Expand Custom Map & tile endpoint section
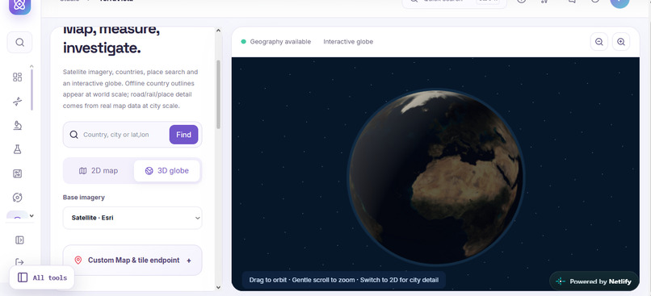 132,261
